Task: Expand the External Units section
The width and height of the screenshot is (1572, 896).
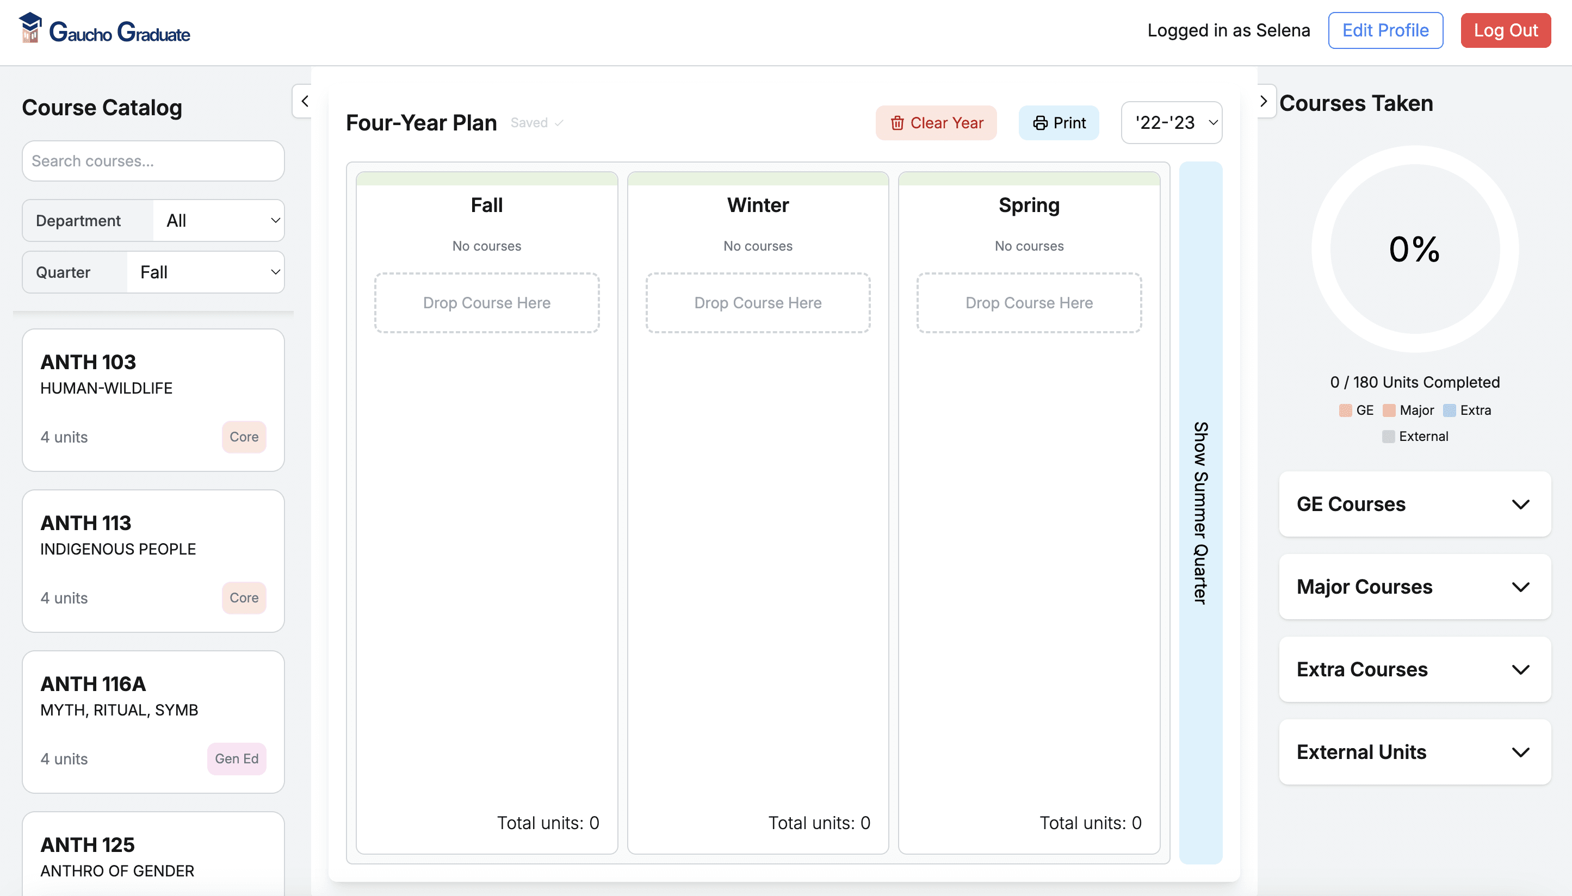Action: coord(1414,751)
